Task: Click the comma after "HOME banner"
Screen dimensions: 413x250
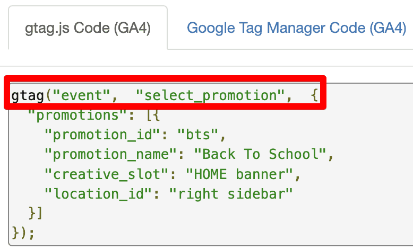Action: coord(297,173)
